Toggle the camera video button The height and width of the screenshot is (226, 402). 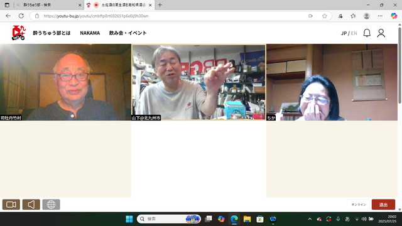pos(11,205)
